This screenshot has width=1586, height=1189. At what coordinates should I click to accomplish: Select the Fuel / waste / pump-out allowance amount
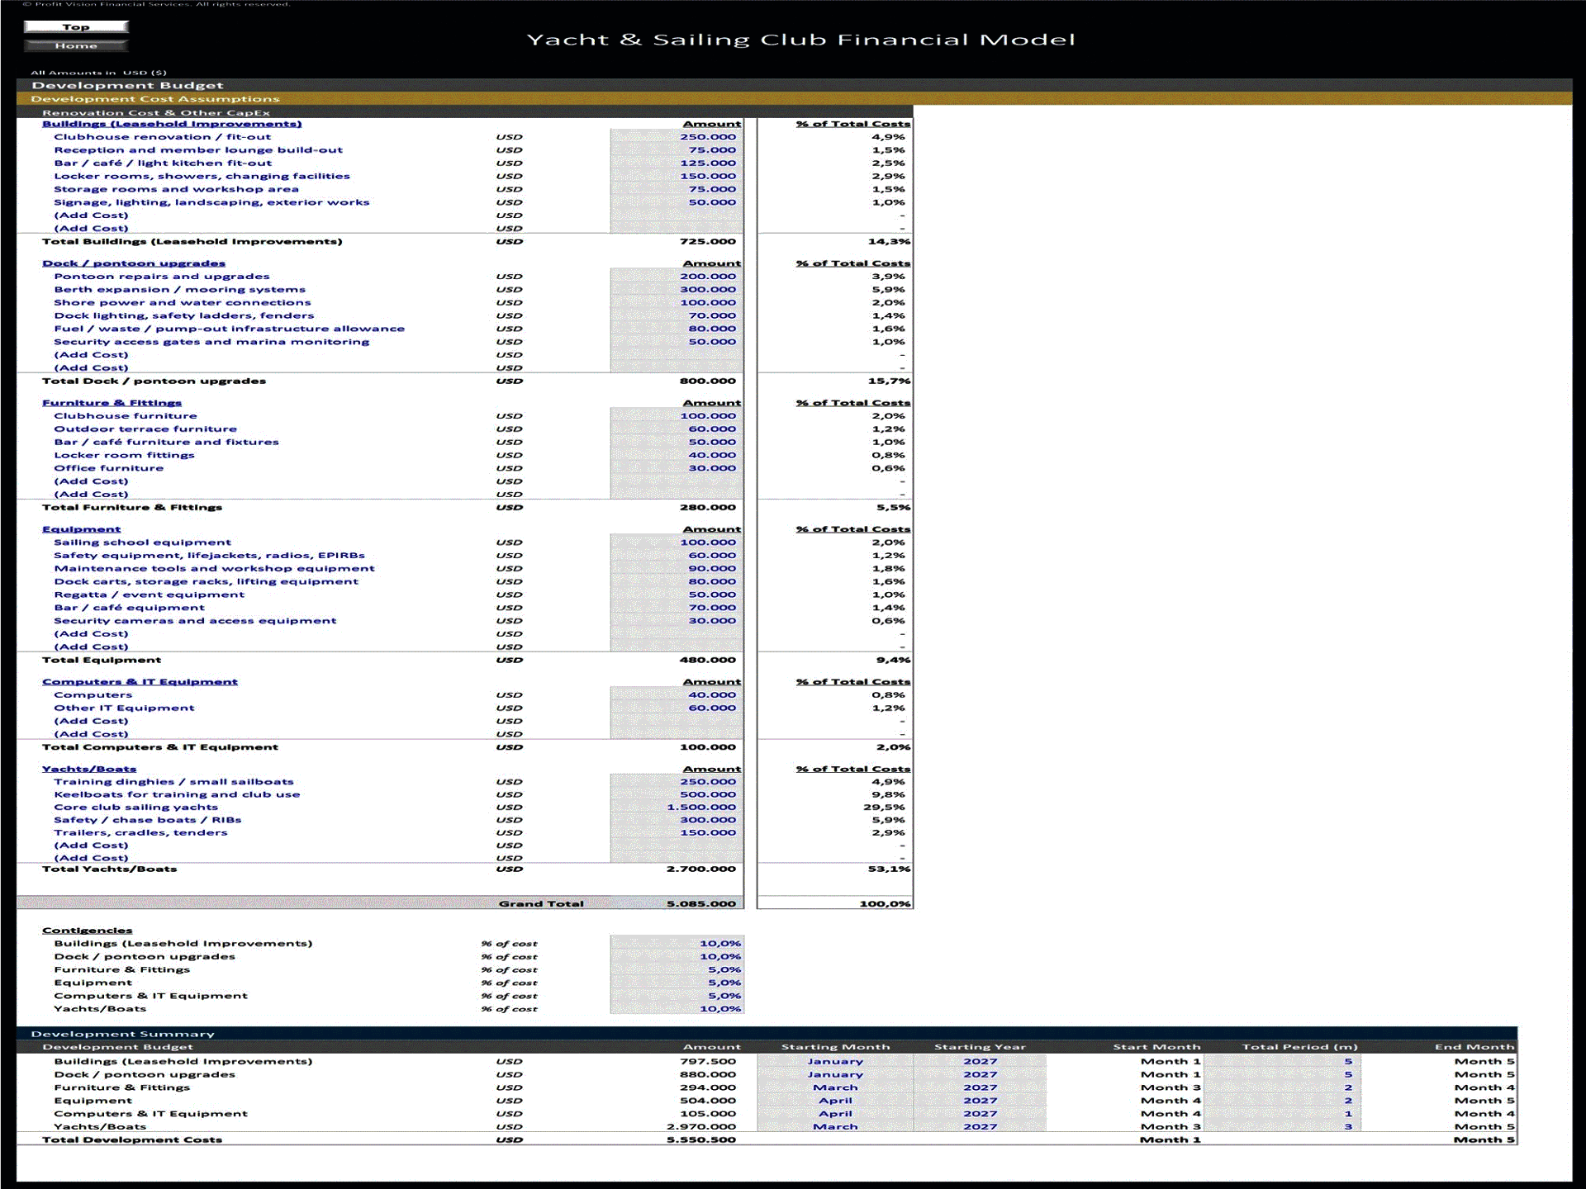click(x=677, y=329)
